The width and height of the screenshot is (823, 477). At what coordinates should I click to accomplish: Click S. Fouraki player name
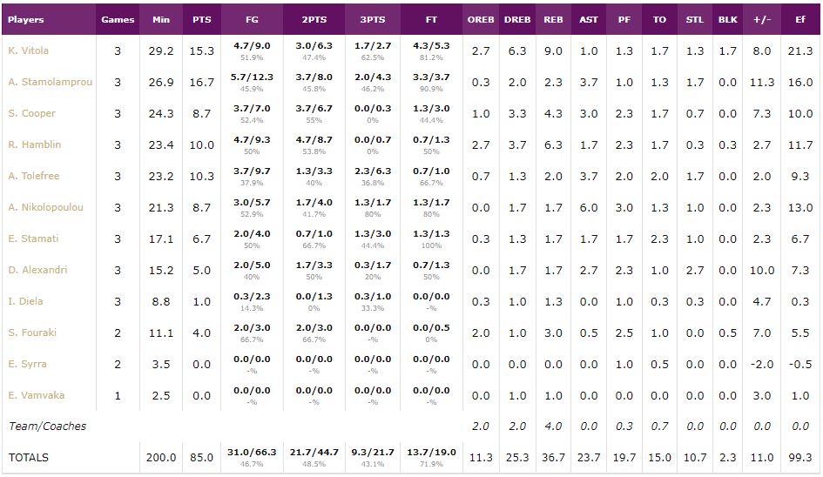pos(32,333)
